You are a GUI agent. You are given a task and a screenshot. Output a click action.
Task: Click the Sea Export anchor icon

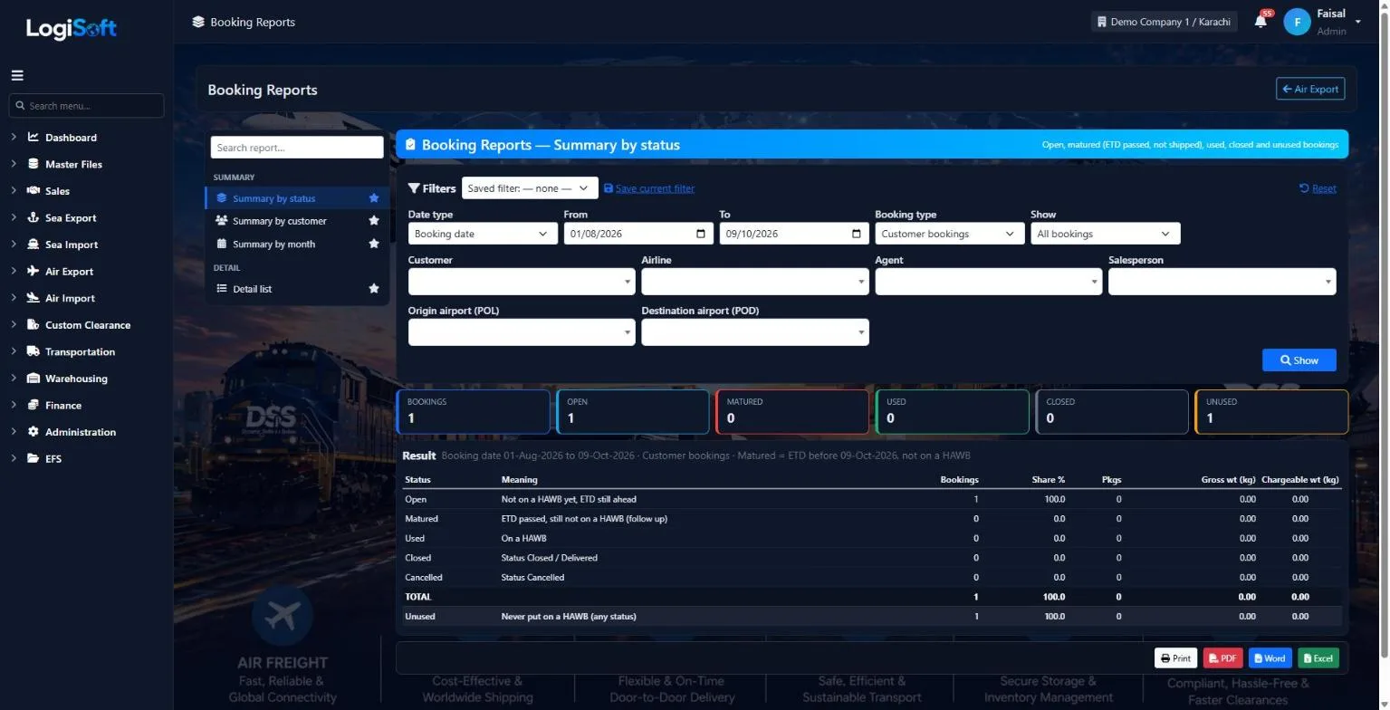coord(34,218)
